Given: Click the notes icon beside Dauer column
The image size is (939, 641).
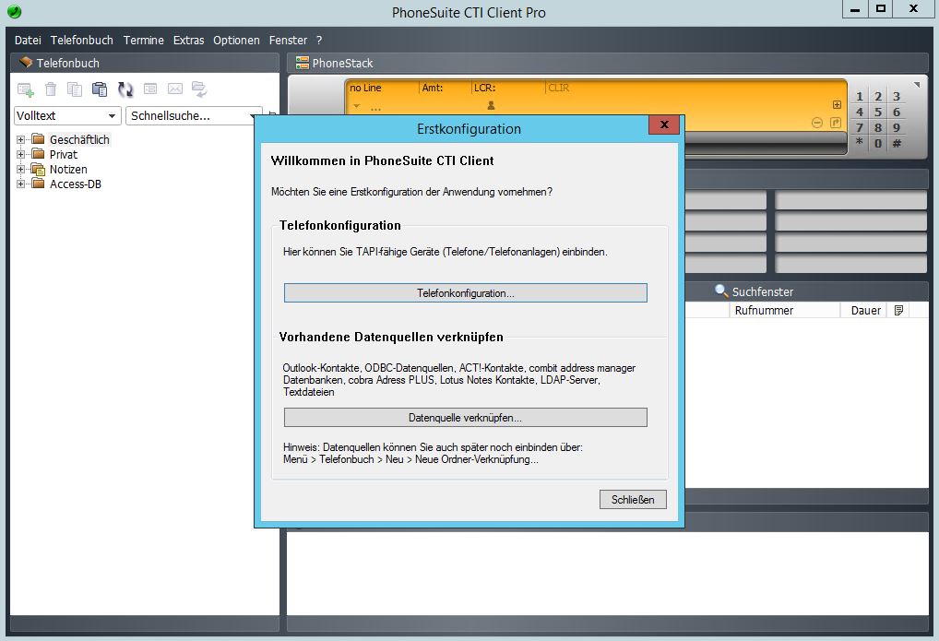Looking at the screenshot, I should point(899,311).
